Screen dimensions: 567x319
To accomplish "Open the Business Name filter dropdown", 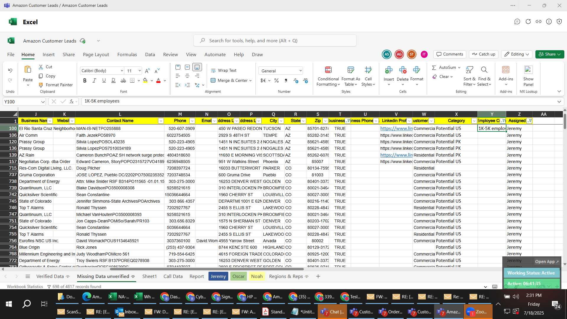I will click(x=50, y=121).
